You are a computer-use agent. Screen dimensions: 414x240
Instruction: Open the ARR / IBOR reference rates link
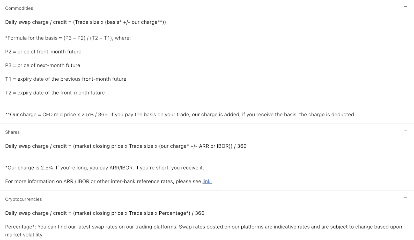(207, 181)
